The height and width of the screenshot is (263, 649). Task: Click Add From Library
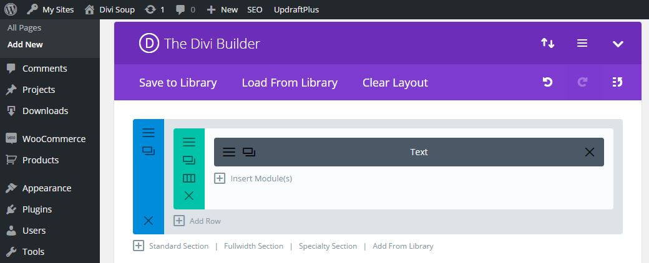403,246
